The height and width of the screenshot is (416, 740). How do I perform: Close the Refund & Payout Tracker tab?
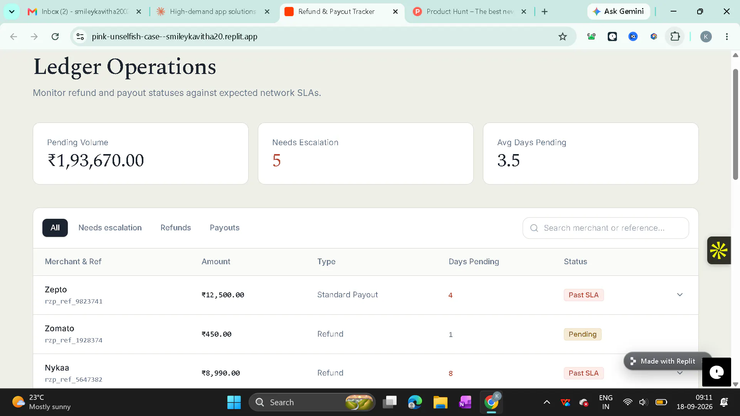coord(395,12)
